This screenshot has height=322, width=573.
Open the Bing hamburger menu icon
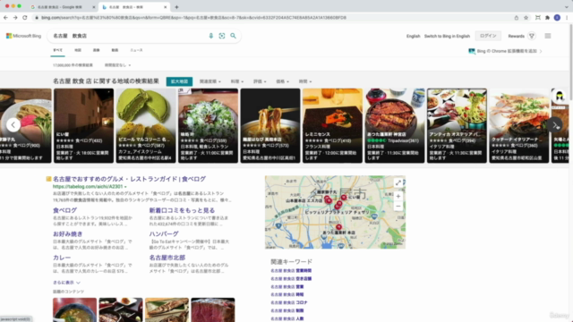tap(548, 36)
